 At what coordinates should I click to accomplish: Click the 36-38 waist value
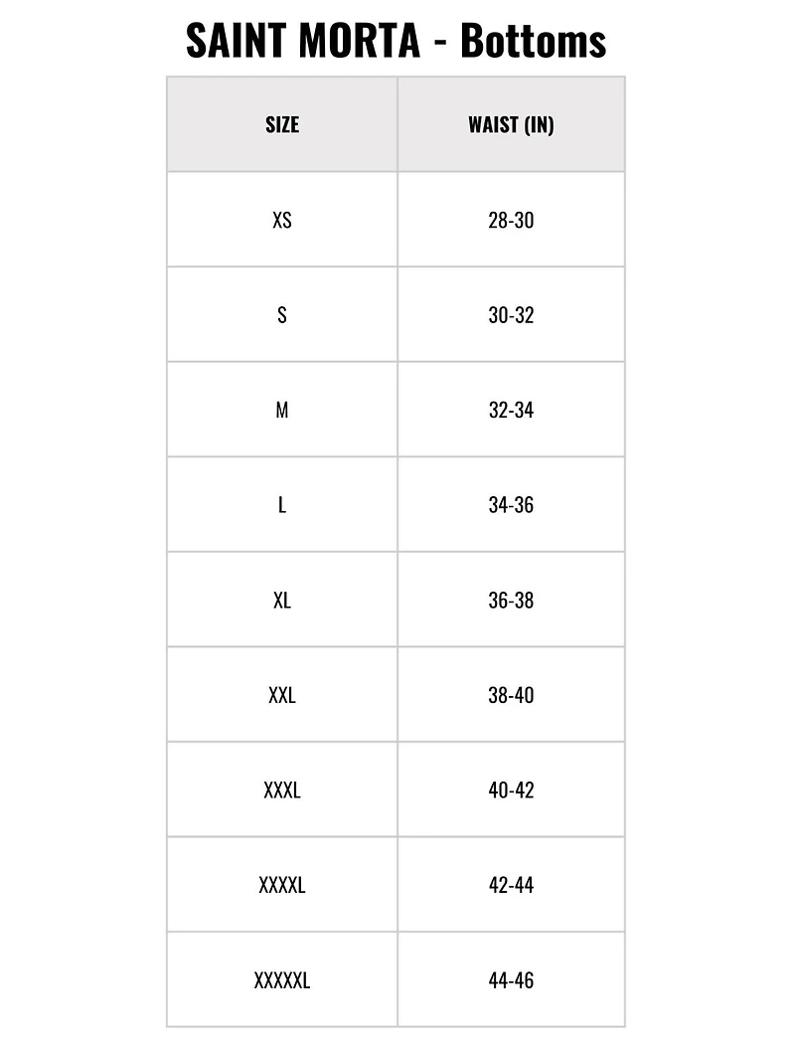tap(511, 600)
